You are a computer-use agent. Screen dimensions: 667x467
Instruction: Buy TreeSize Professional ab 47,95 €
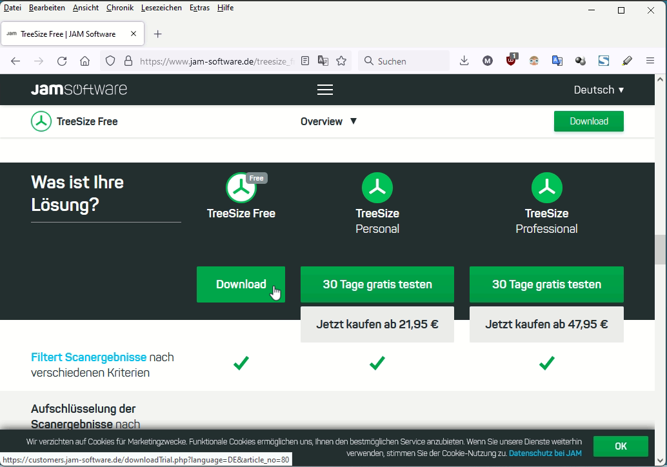546,324
